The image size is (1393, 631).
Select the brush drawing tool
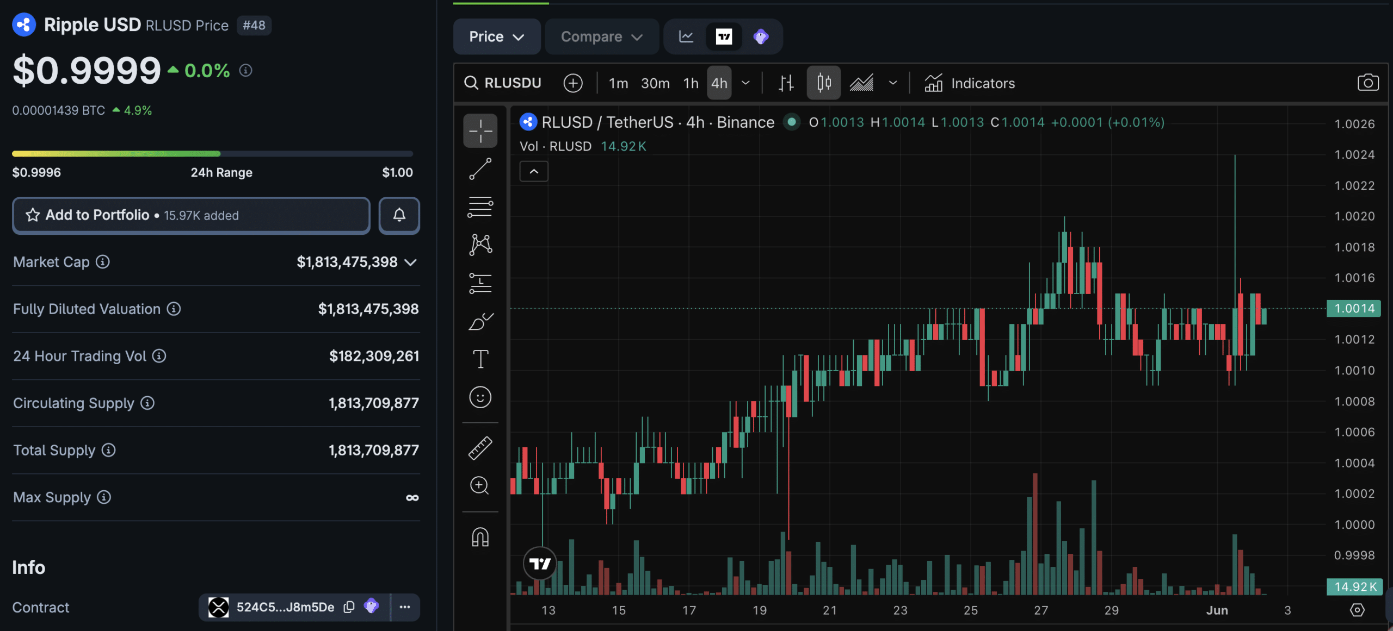pyautogui.click(x=480, y=321)
